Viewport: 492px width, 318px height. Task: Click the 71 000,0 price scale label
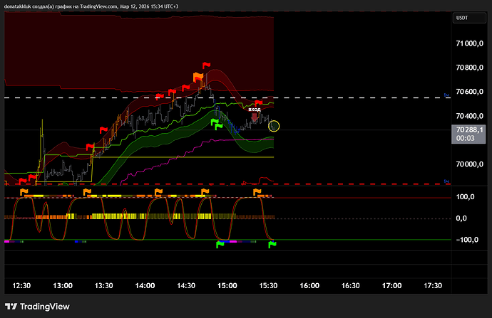[470, 43]
